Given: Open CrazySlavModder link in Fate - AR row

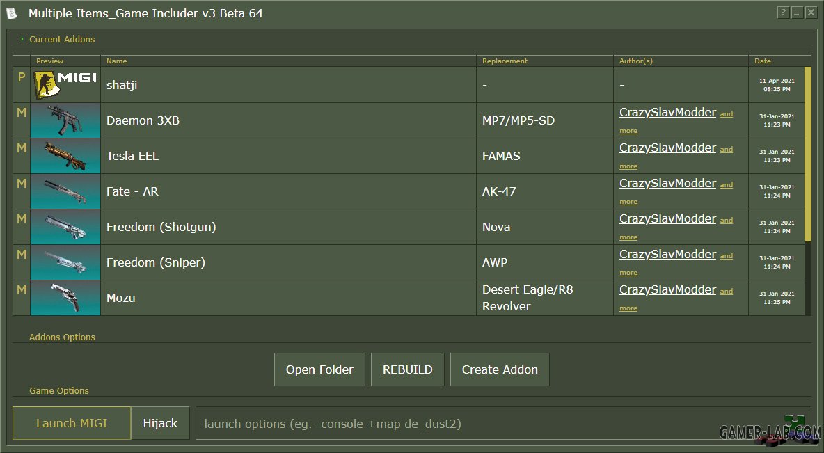Looking at the screenshot, I should pyautogui.click(x=667, y=184).
